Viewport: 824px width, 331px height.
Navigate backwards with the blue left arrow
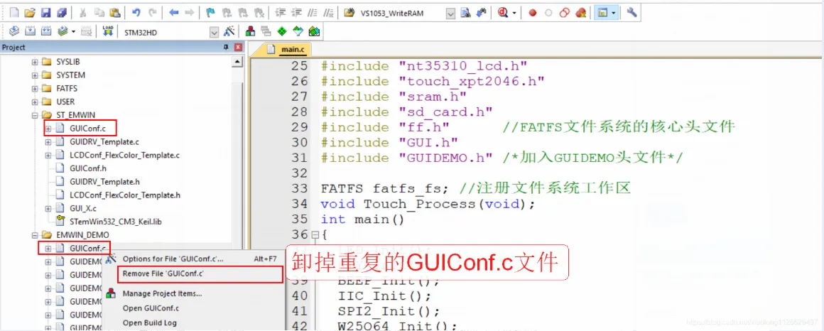(x=173, y=13)
